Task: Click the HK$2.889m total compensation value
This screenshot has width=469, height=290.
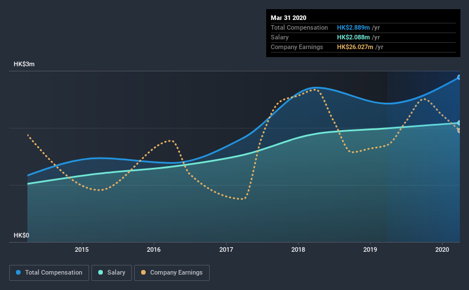Action: tap(353, 27)
